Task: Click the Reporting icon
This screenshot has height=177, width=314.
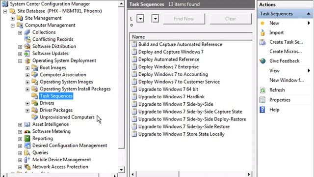Action: coord(27,138)
